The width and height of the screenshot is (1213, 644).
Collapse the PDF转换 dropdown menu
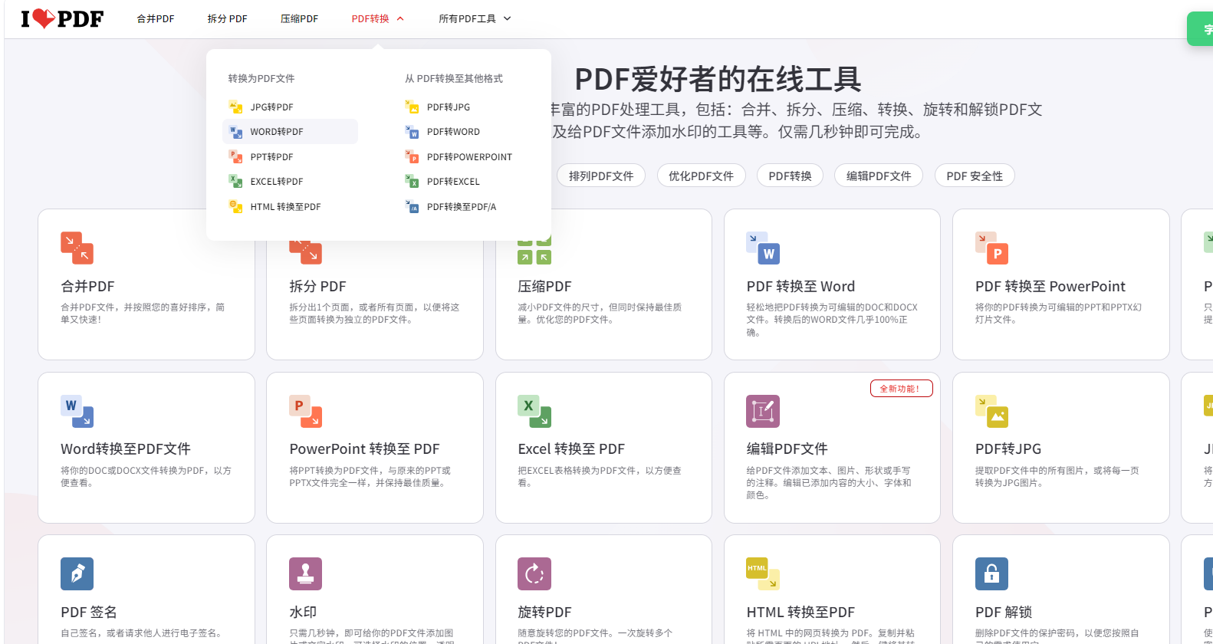pyautogui.click(x=377, y=18)
